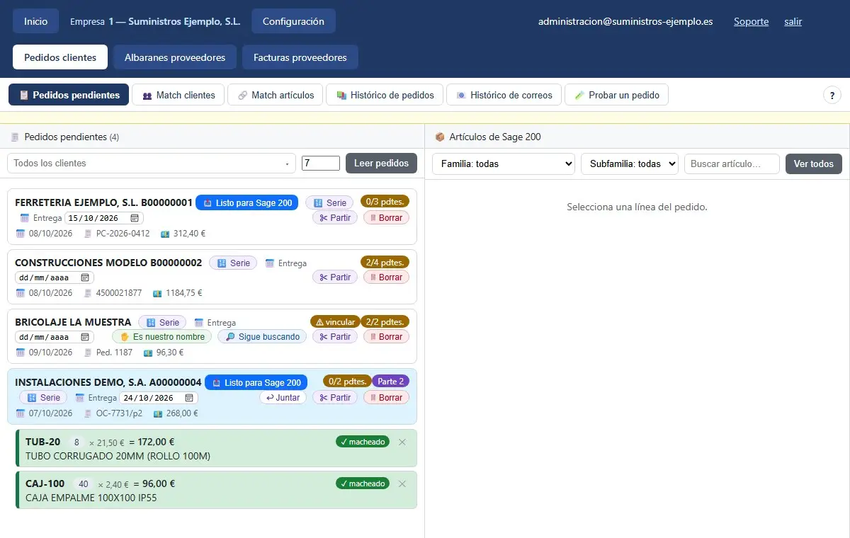Open calendar picker for INSTALACIONES DEMO delivery date

point(189,398)
